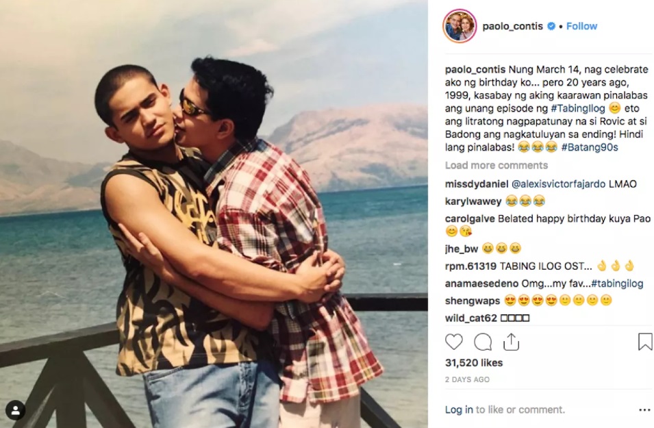View the 31,520 likes list
Viewport: 654px width, 428px height.
[x=474, y=362]
